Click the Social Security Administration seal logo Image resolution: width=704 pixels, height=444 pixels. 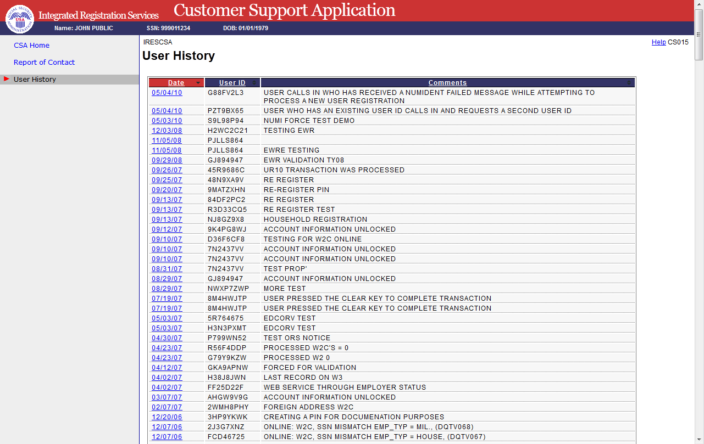point(20,19)
